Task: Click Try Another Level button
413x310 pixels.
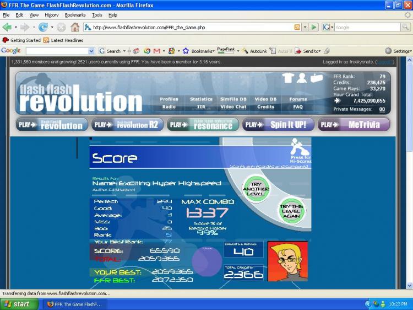Action: (256, 189)
